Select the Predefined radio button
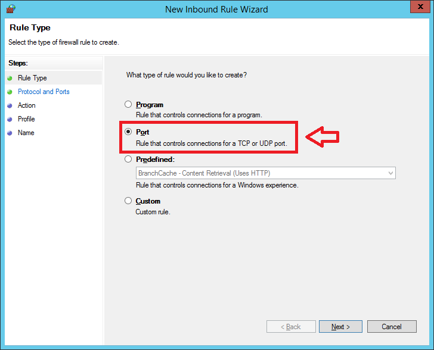Viewport: 434px width, 350px height. point(128,160)
